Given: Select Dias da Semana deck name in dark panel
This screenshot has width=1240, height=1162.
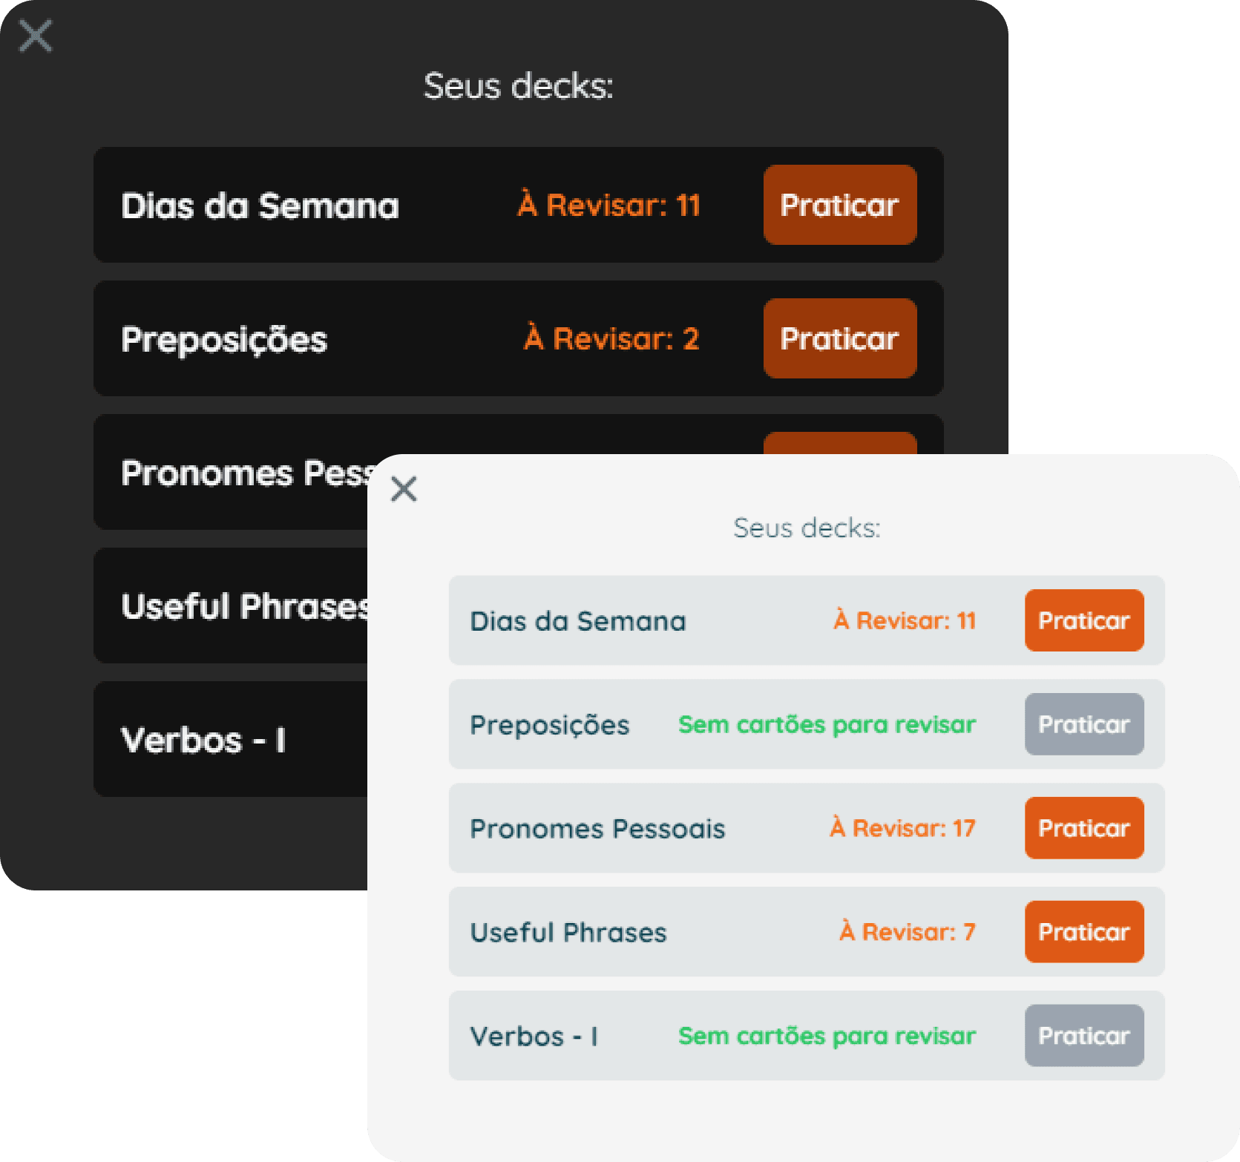Looking at the screenshot, I should (x=260, y=206).
